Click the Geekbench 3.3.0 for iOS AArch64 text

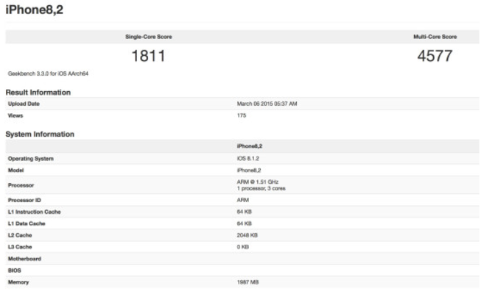pos(48,73)
